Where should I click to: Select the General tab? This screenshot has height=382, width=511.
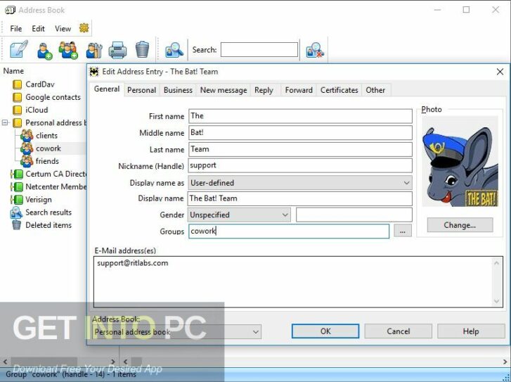coord(107,89)
